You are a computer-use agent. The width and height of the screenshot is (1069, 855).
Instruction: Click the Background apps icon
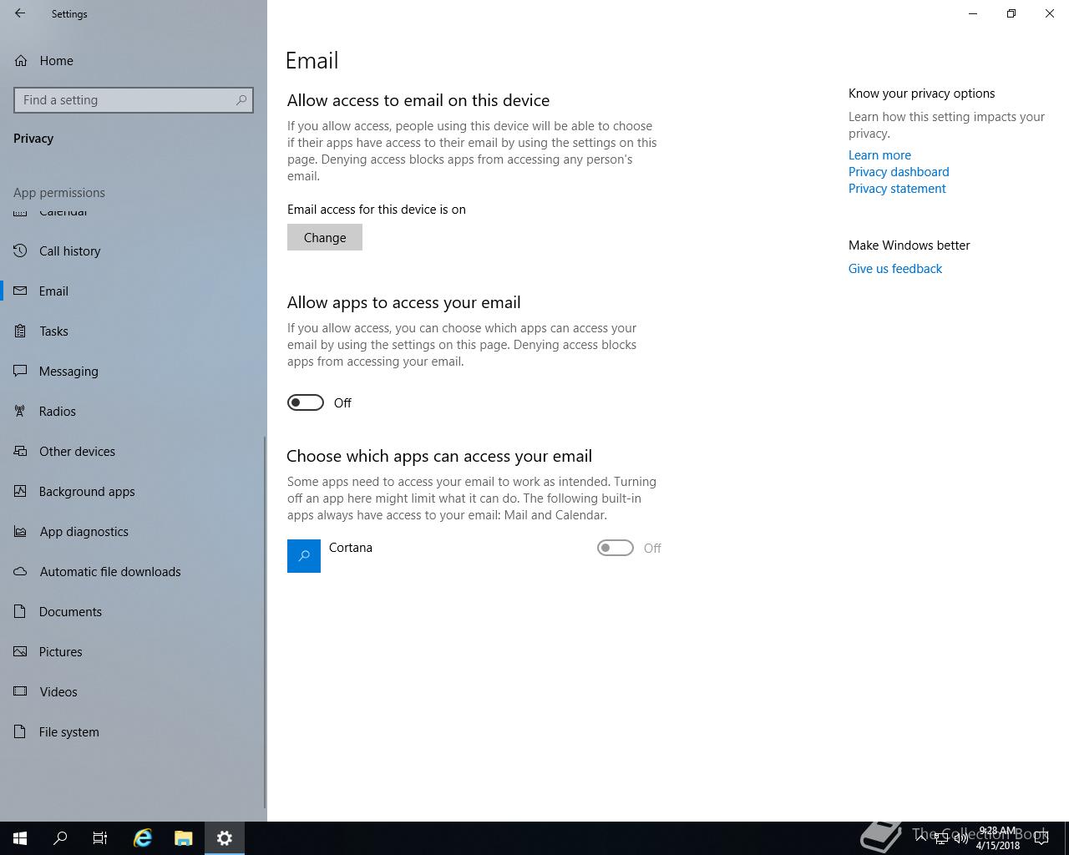point(21,491)
